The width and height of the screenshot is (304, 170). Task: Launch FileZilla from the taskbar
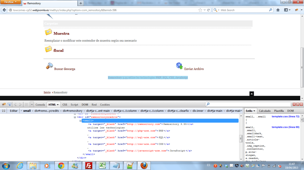click(89, 166)
